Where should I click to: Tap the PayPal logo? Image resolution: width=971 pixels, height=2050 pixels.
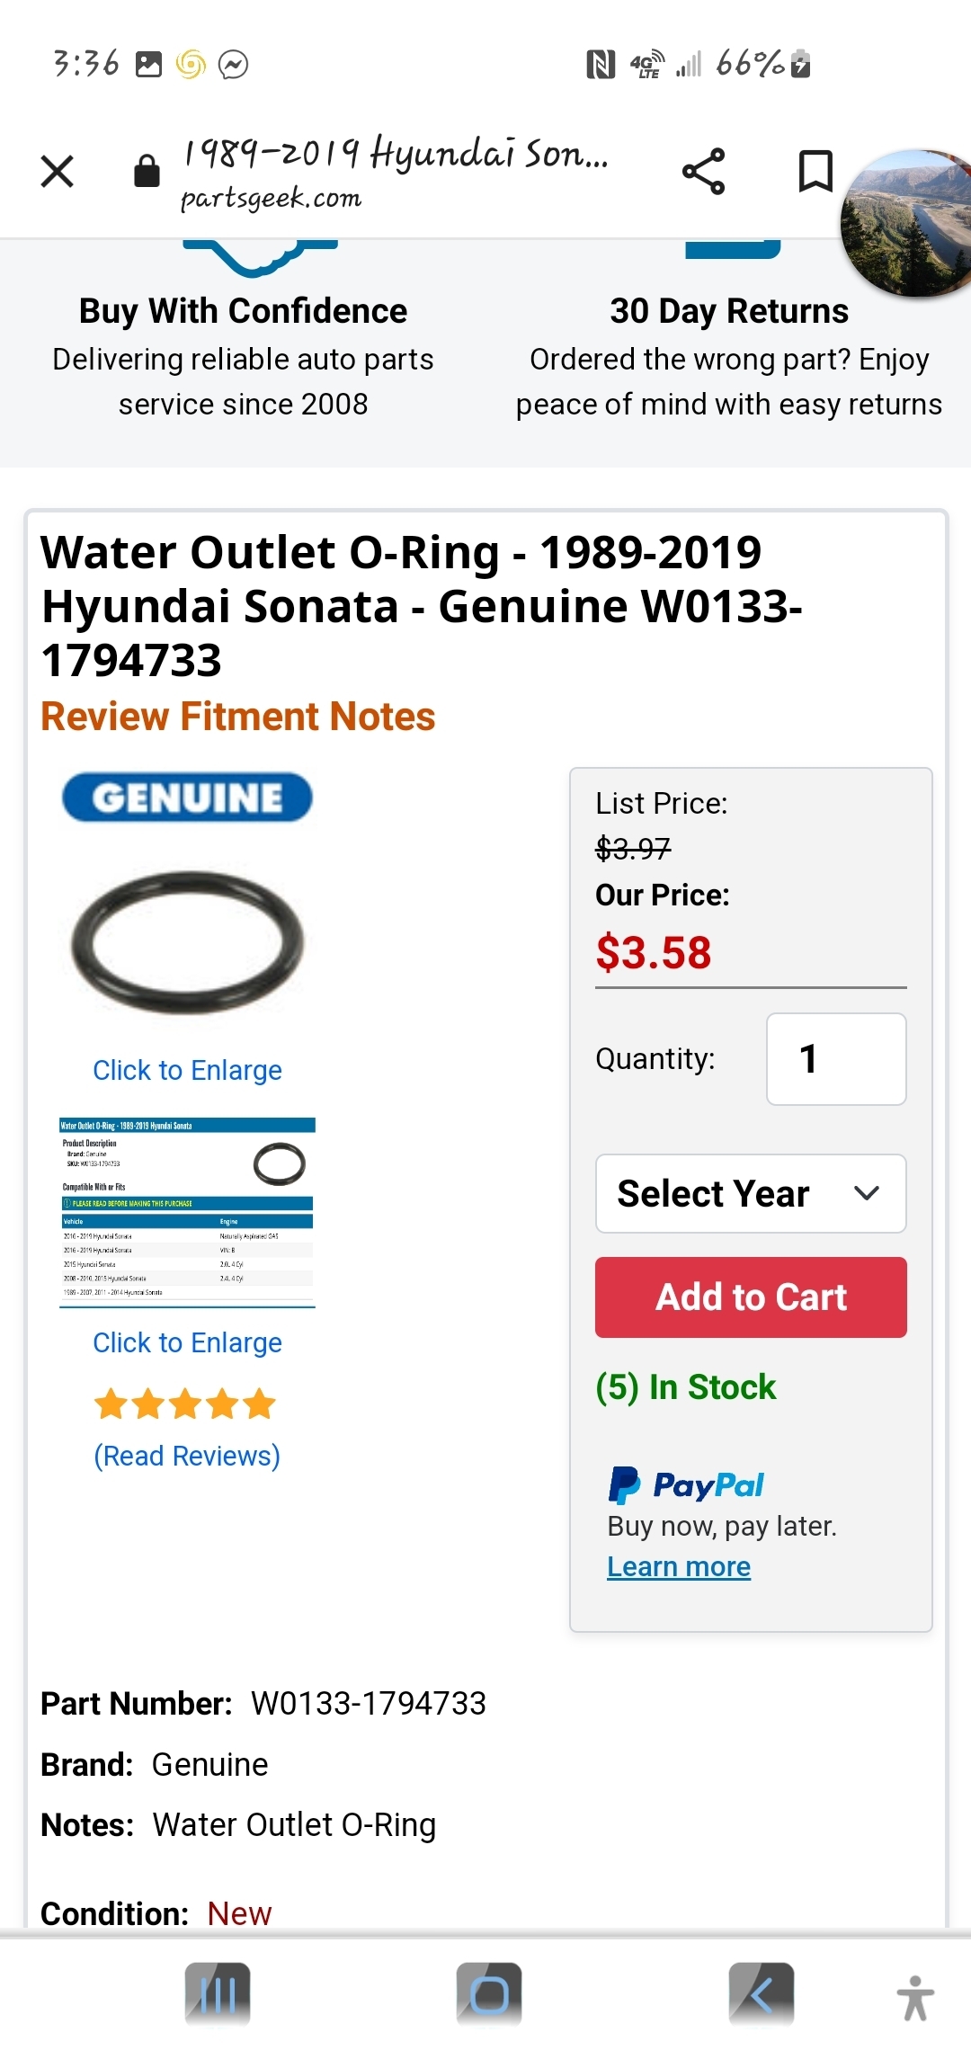click(686, 1484)
